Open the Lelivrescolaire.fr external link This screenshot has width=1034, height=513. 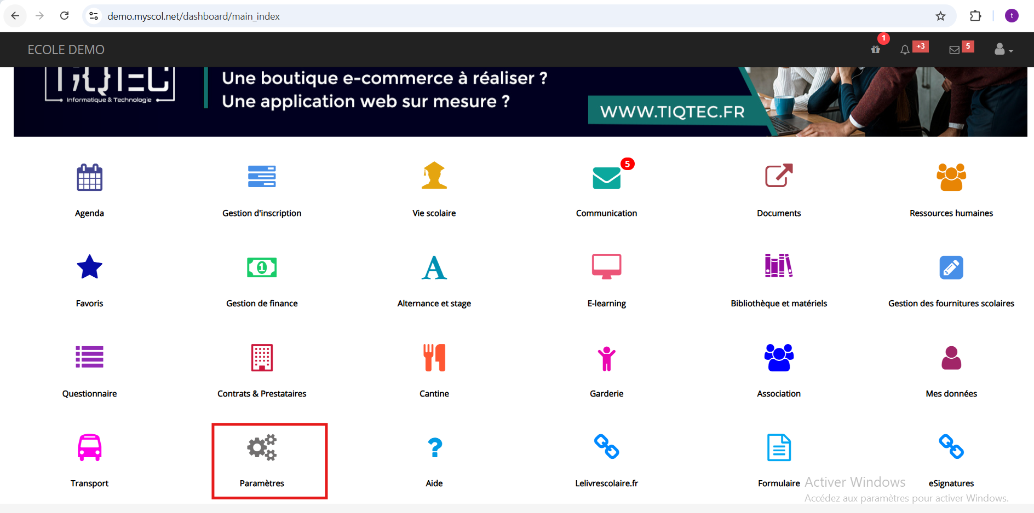point(606,447)
